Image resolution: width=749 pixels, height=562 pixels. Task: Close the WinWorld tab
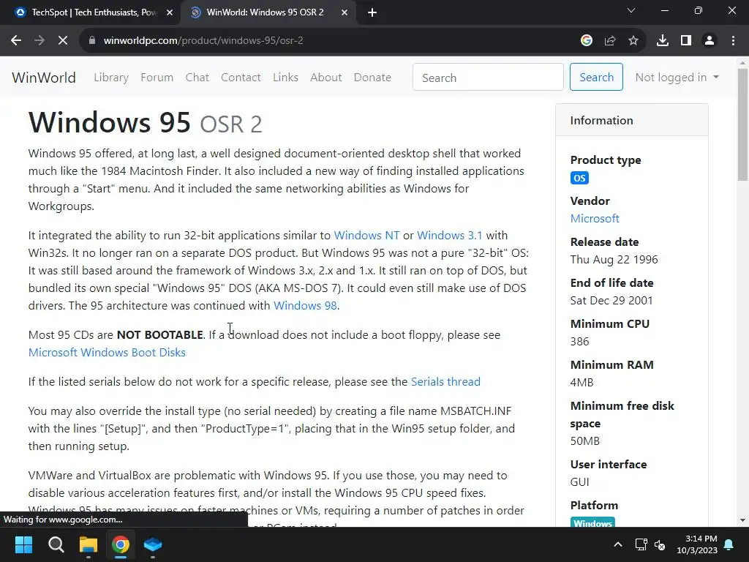click(345, 12)
